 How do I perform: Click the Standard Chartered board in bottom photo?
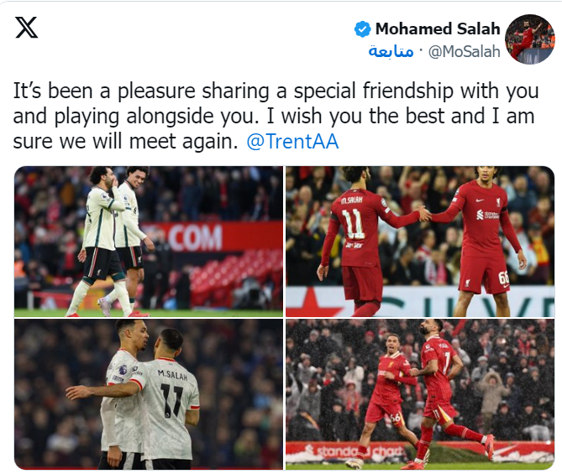[355, 452]
